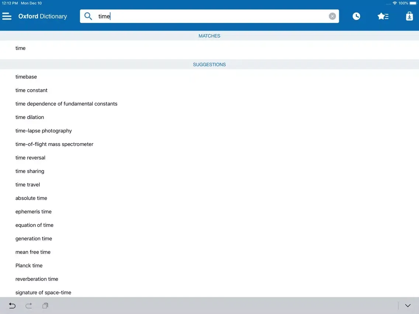Tap the search magnifier icon
The height and width of the screenshot is (314, 419).
(x=88, y=16)
